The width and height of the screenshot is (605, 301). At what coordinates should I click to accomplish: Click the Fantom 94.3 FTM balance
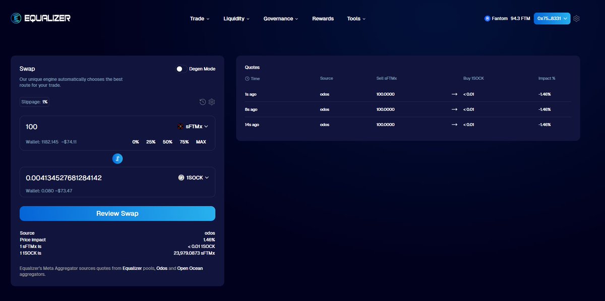click(507, 19)
